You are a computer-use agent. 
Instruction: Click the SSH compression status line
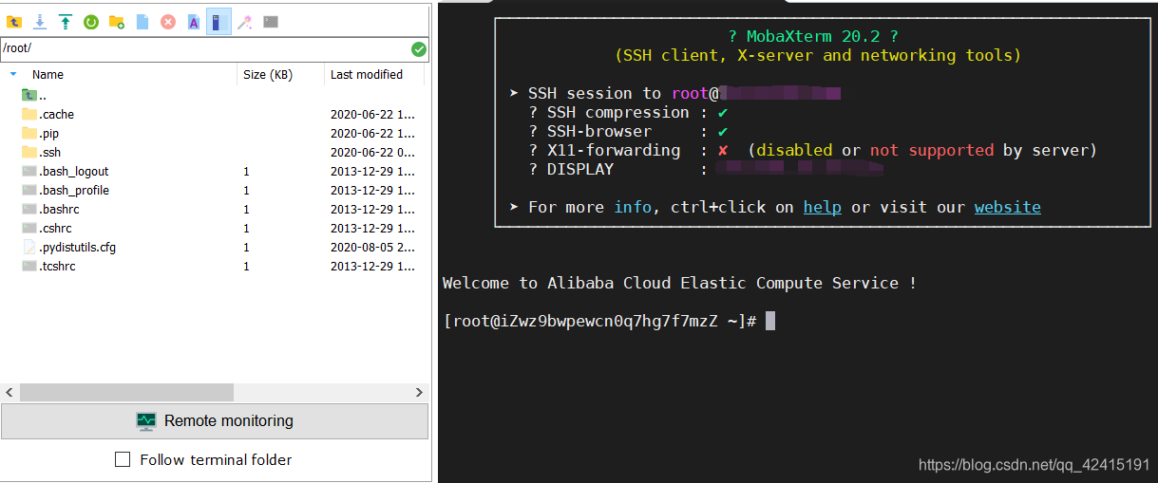(628, 112)
